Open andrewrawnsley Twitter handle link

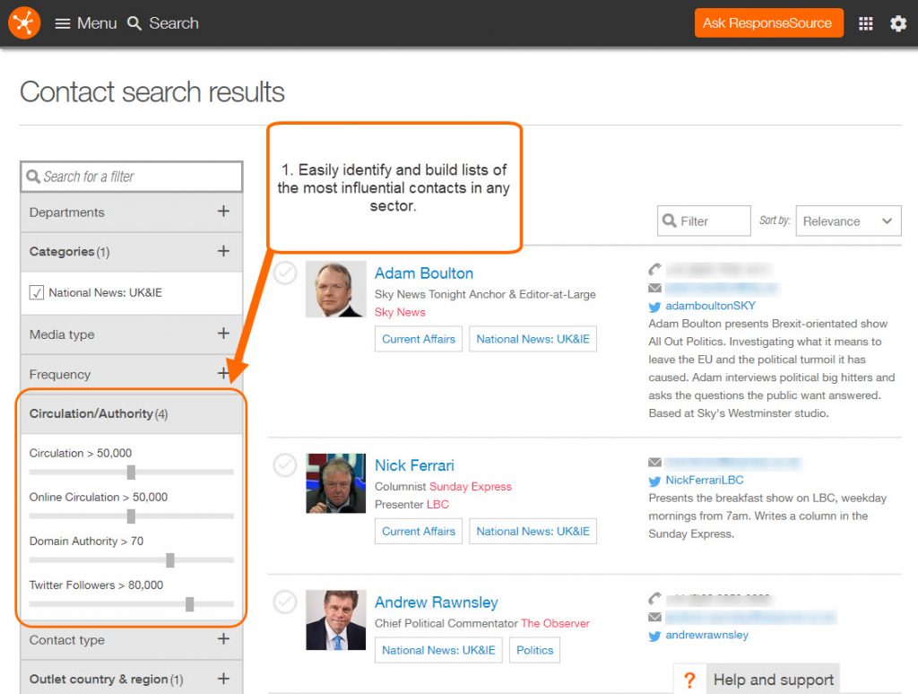[706, 635]
